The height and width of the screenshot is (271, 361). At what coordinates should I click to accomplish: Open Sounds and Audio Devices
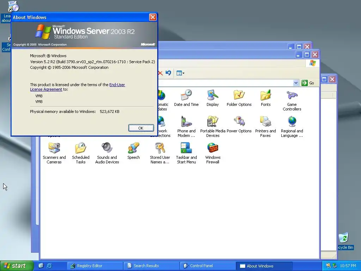pos(107,153)
